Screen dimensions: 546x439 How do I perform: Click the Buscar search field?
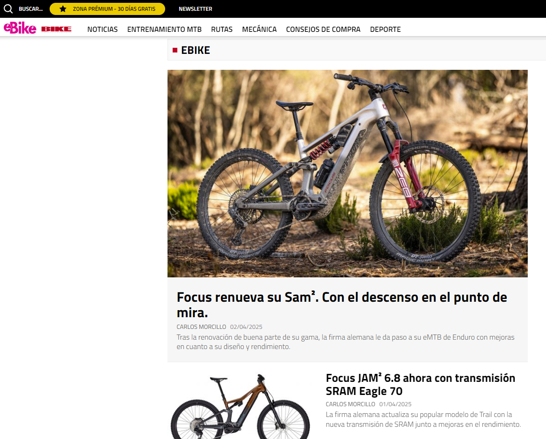pyautogui.click(x=30, y=9)
